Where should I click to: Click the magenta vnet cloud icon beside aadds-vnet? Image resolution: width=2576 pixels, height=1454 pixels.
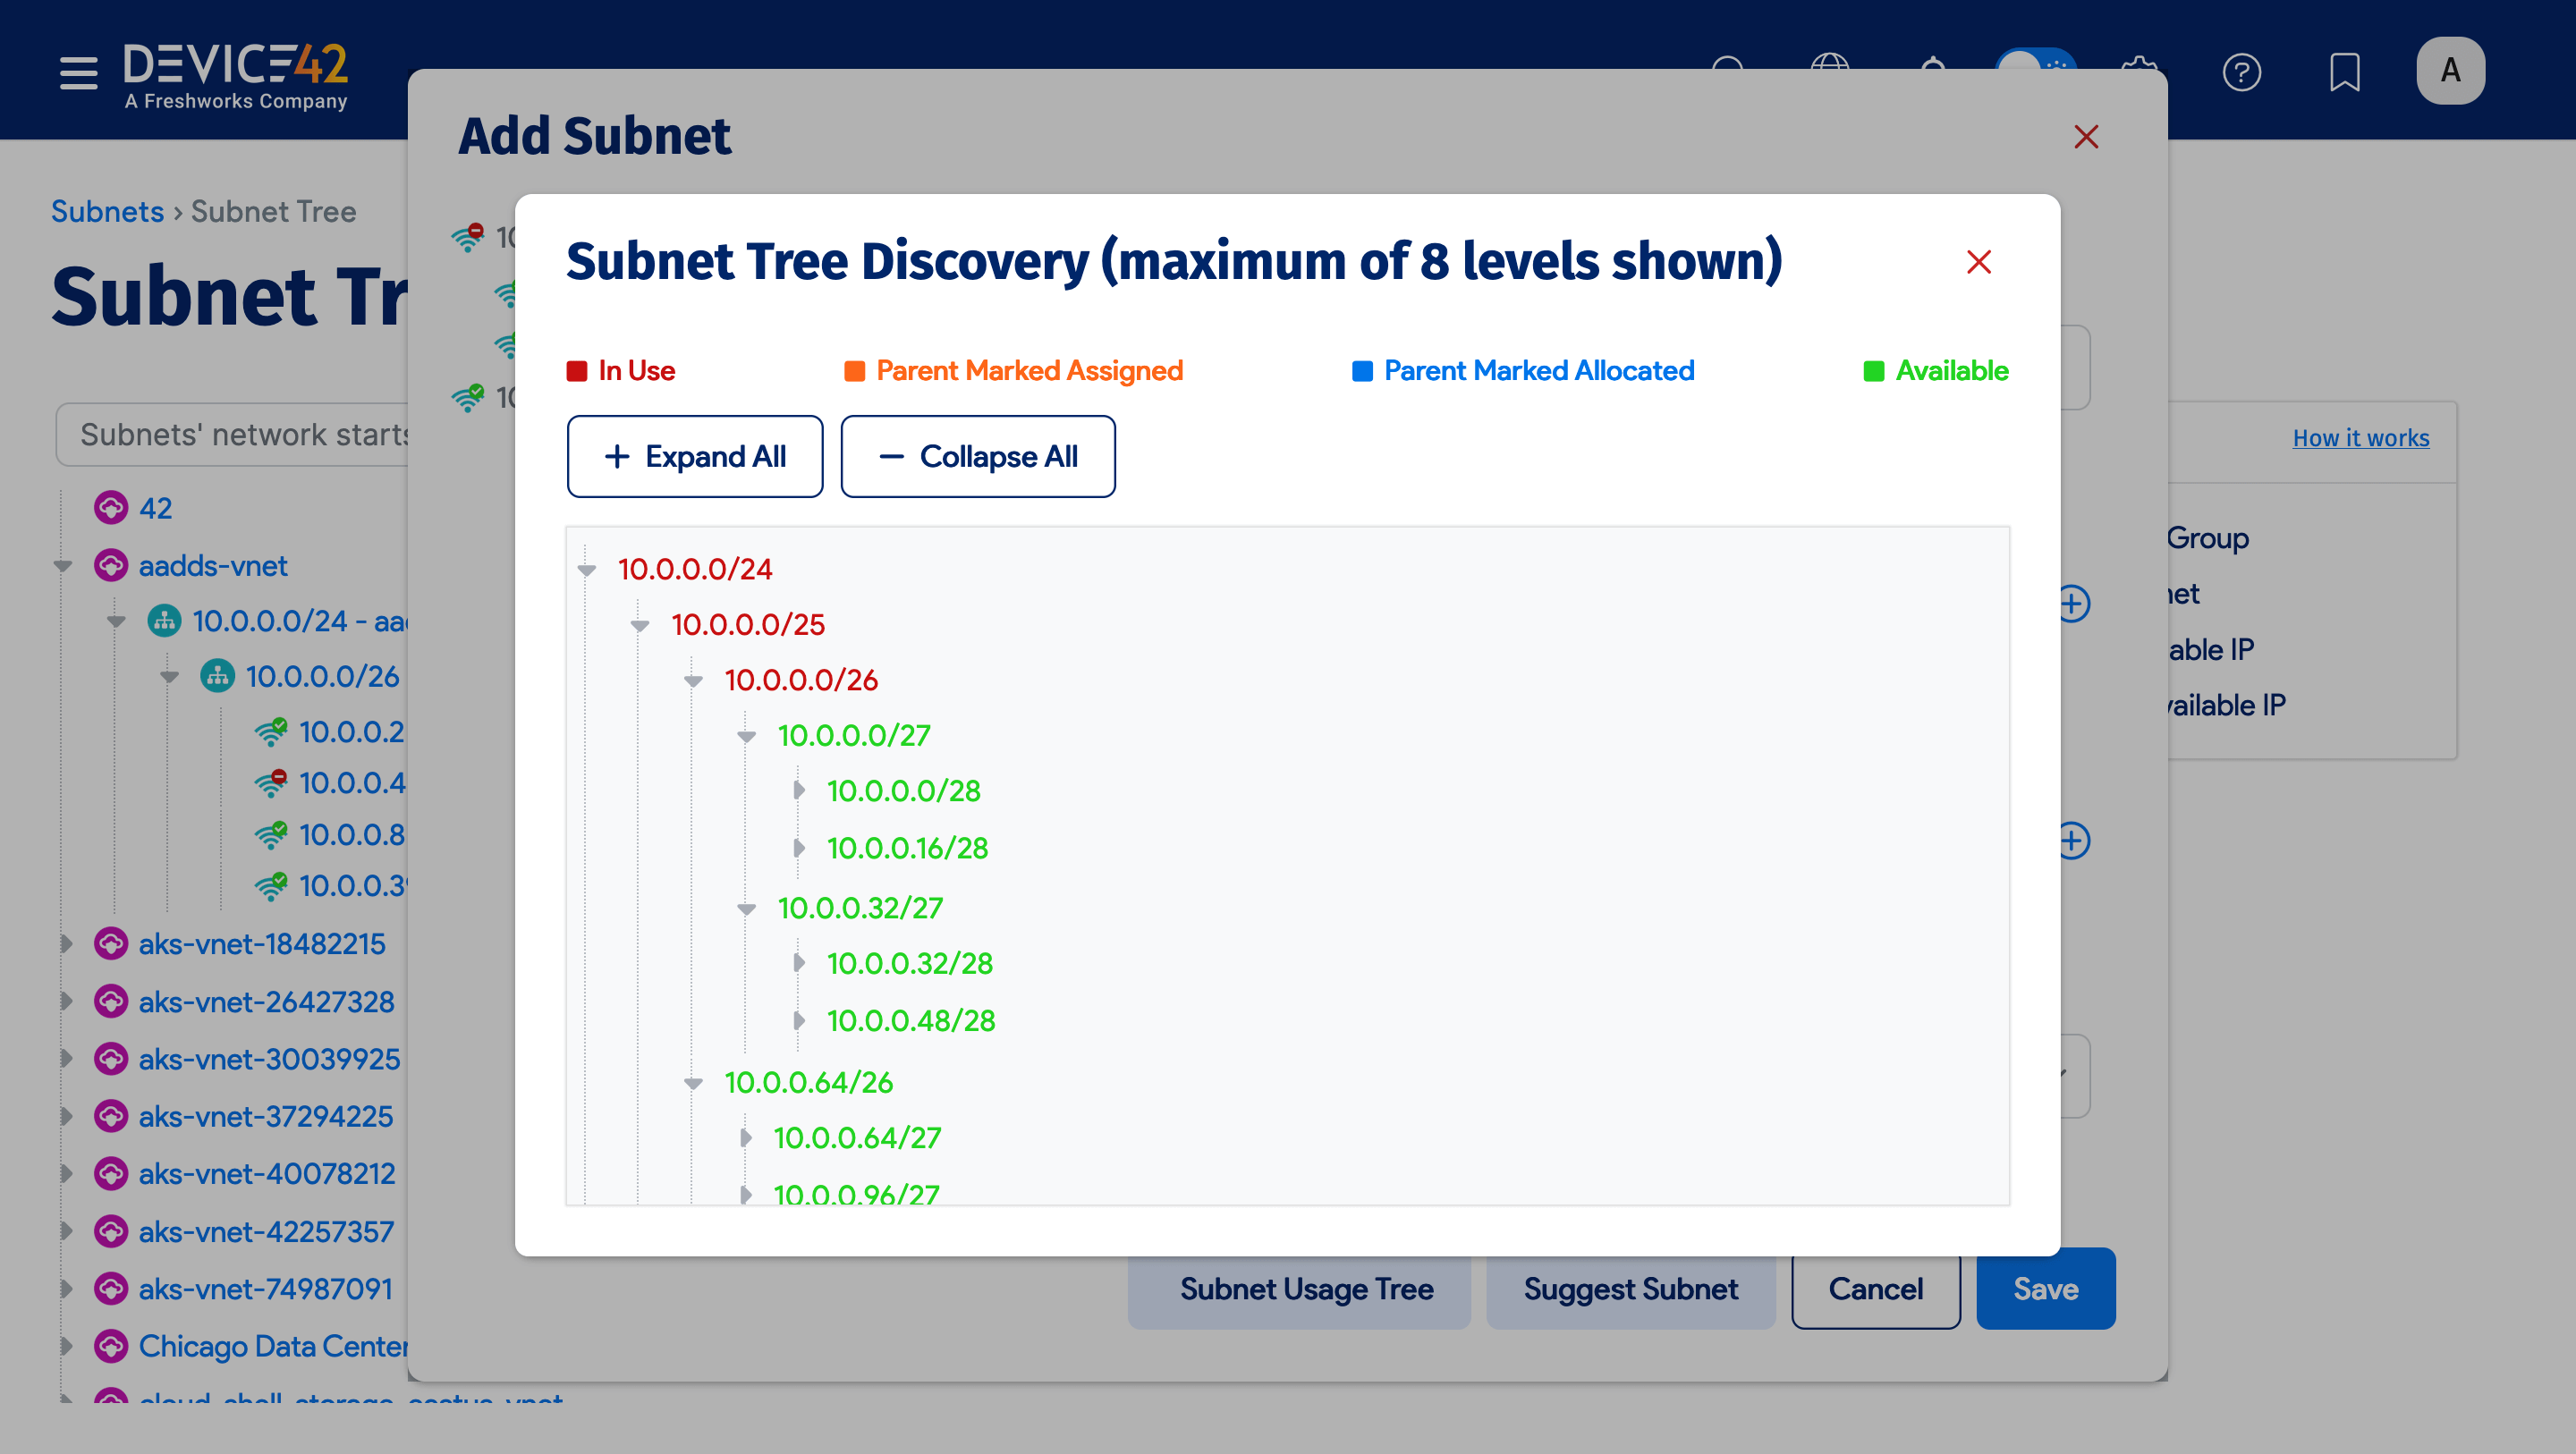tap(110, 565)
